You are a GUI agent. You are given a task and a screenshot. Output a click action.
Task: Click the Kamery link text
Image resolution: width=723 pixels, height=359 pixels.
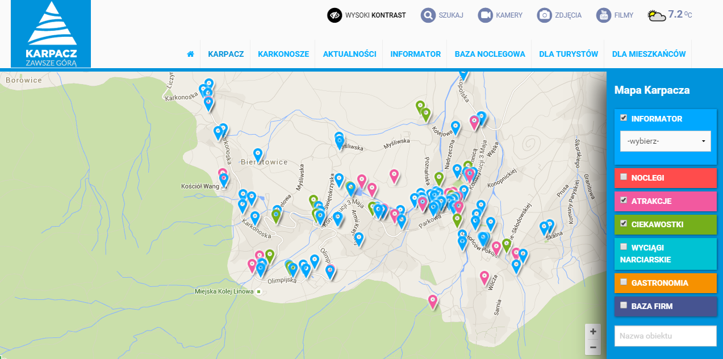point(509,15)
